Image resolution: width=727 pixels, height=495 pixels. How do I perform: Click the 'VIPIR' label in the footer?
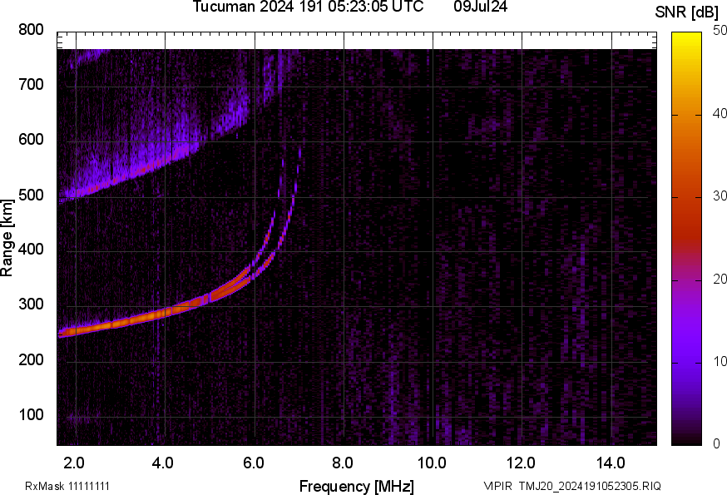[497, 486]
